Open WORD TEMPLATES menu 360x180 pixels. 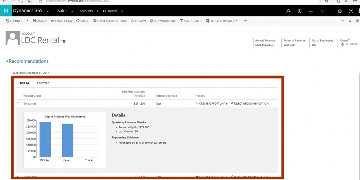[222, 21]
